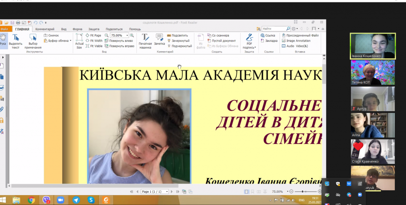
Task: Activate the Выбор примечания tool
Action: [33, 41]
